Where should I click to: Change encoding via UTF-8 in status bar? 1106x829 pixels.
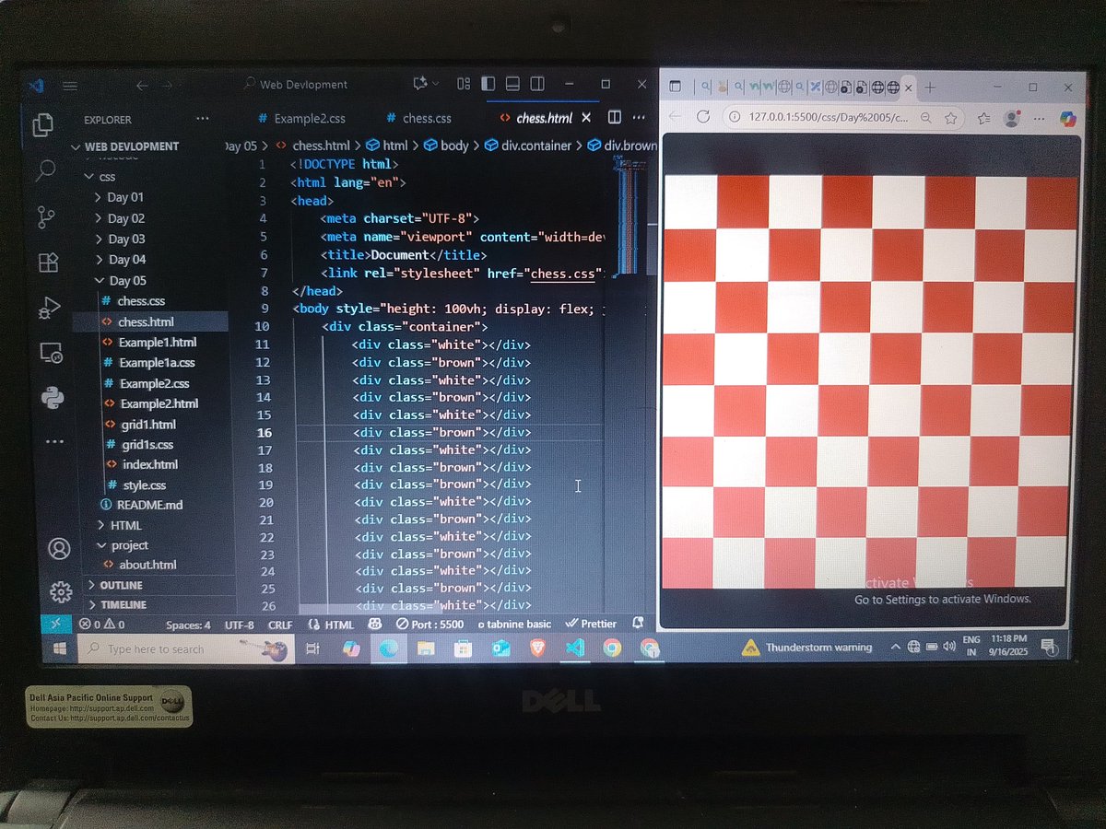[x=239, y=625]
